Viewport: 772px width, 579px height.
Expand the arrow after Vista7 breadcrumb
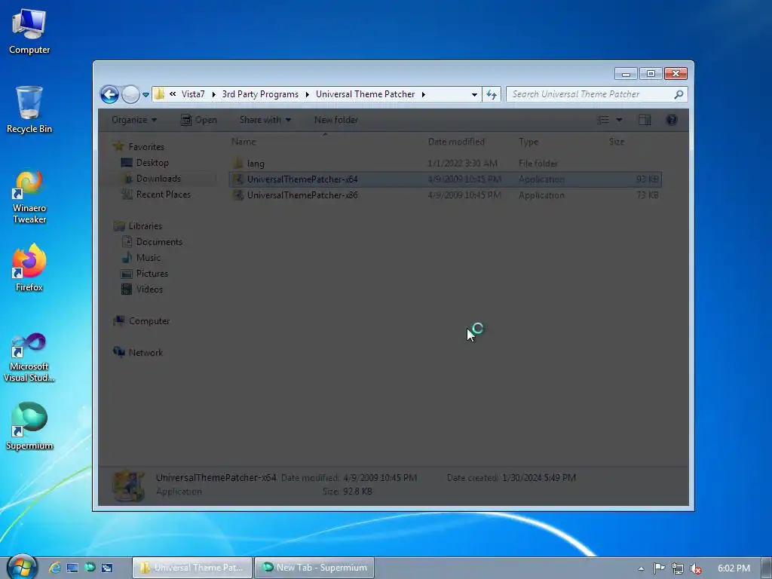(213, 94)
